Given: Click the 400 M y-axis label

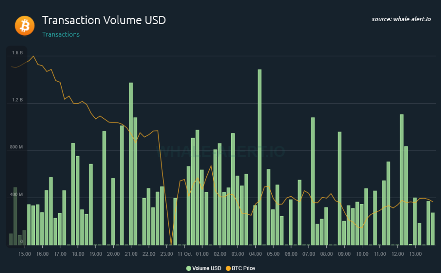Looking at the screenshot, I should (x=17, y=195).
